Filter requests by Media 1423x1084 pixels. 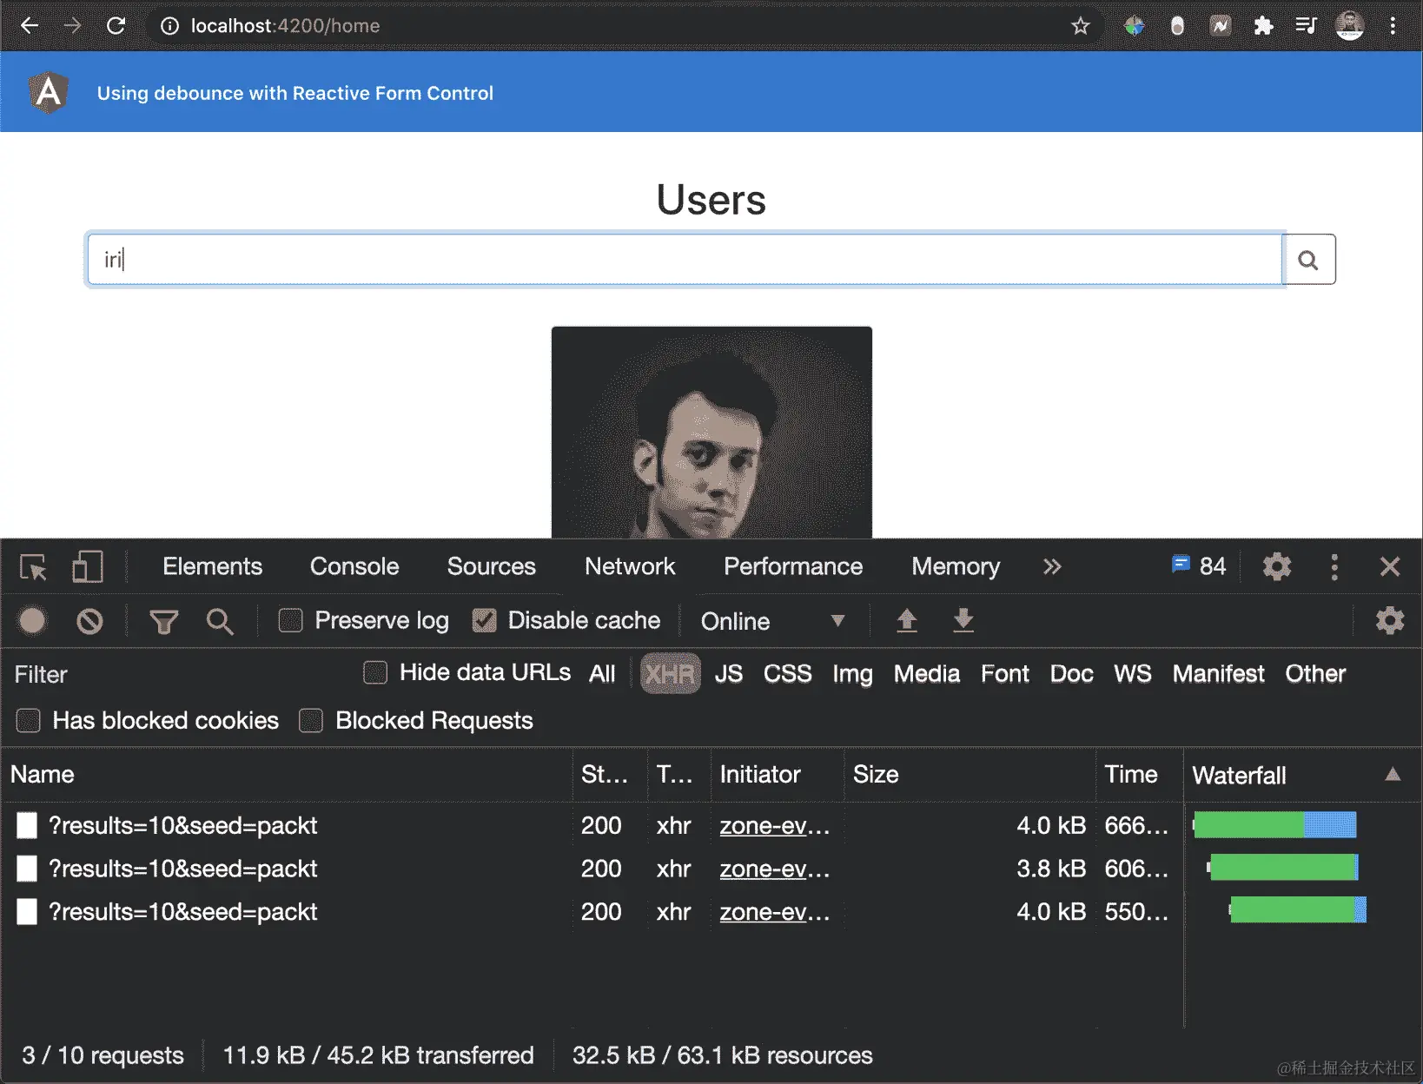(x=927, y=674)
